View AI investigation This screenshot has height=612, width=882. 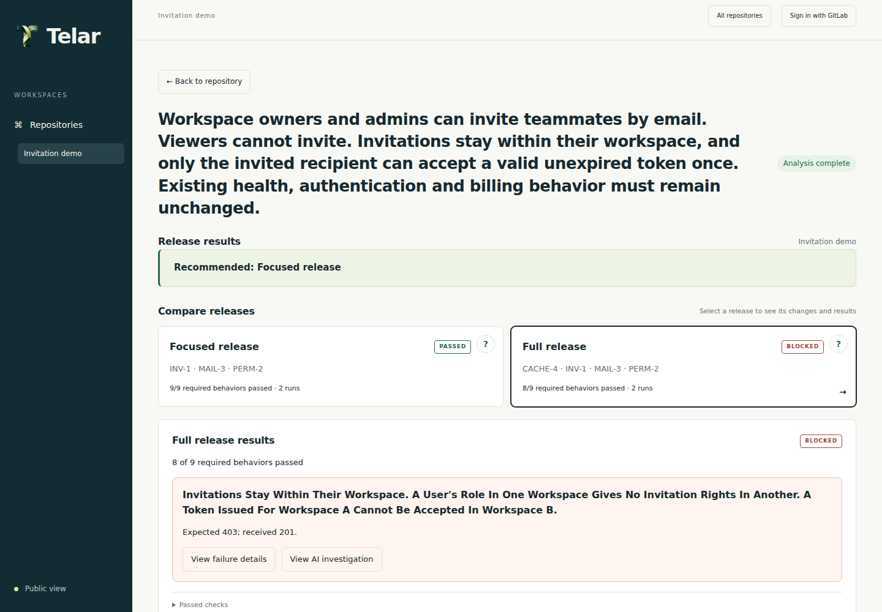click(332, 559)
